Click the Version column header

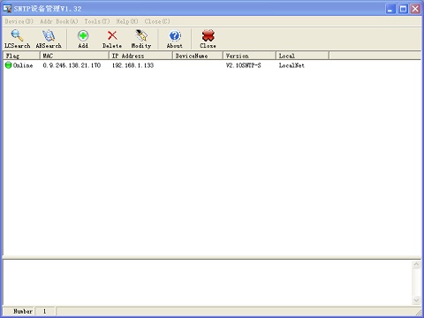click(249, 56)
